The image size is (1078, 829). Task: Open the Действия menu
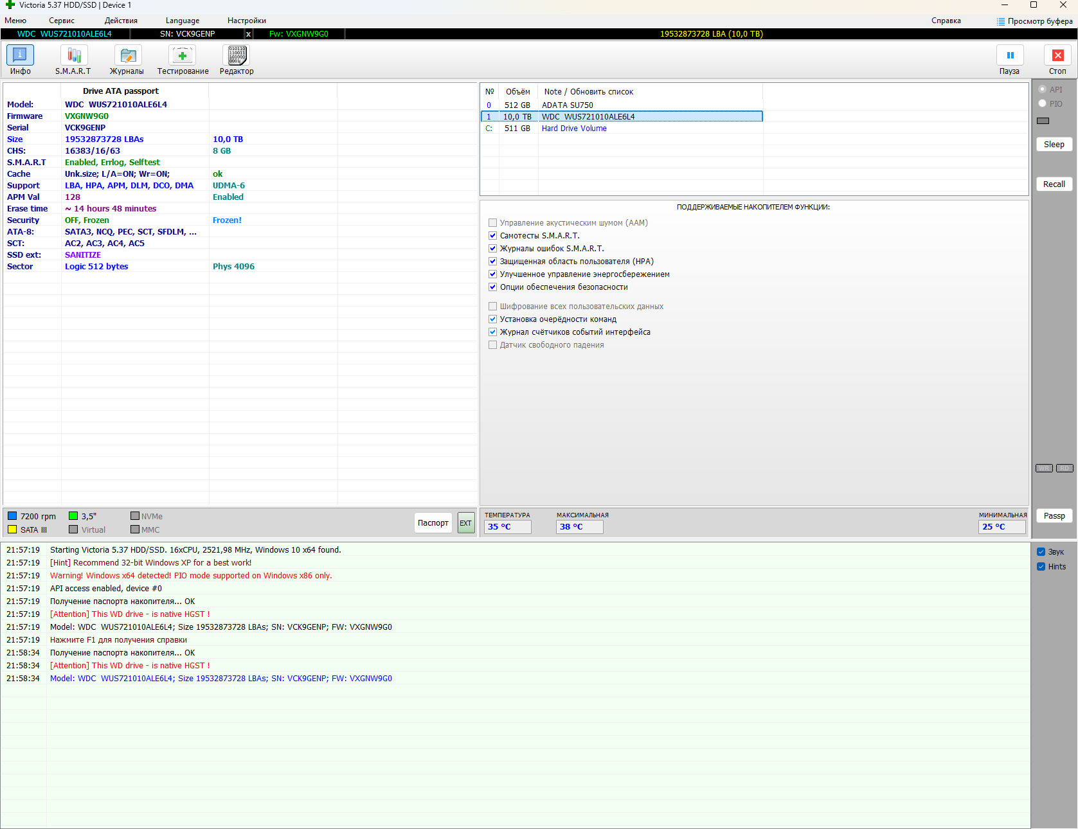point(121,21)
